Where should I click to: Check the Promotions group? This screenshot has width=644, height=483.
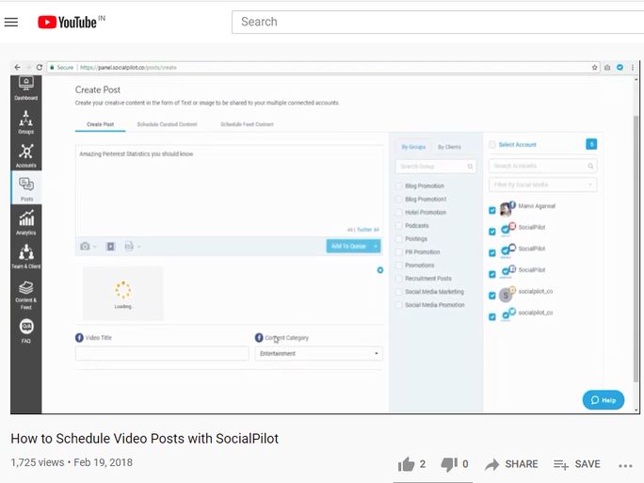[398, 266]
